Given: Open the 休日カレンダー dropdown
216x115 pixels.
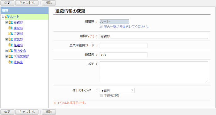Looking at the screenshot, I should [x=117, y=90].
